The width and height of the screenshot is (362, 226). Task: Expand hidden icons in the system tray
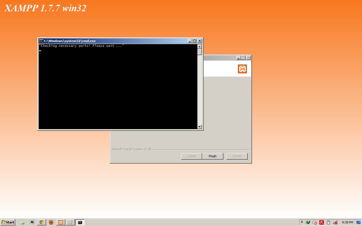coord(302,222)
